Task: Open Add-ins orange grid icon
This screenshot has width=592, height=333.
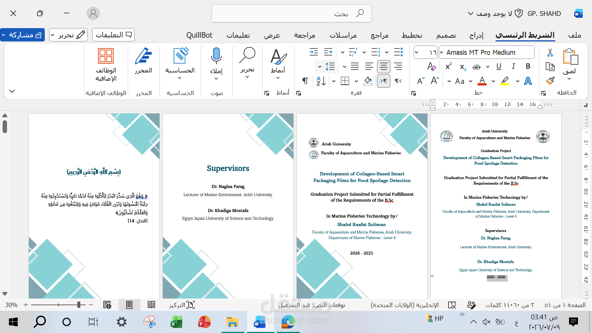Action: (x=106, y=56)
